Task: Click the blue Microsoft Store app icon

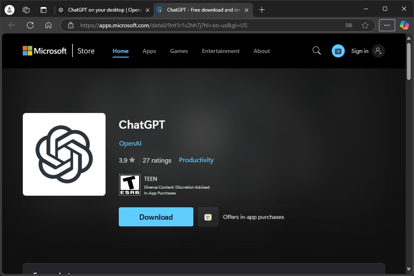Action: click(x=338, y=51)
